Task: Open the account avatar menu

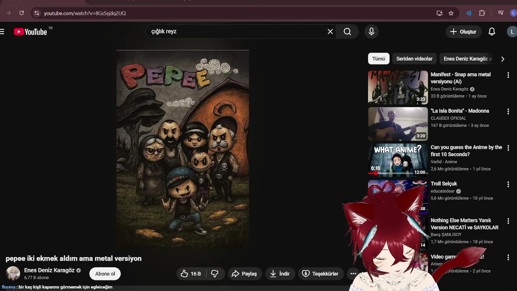Action: (512, 32)
